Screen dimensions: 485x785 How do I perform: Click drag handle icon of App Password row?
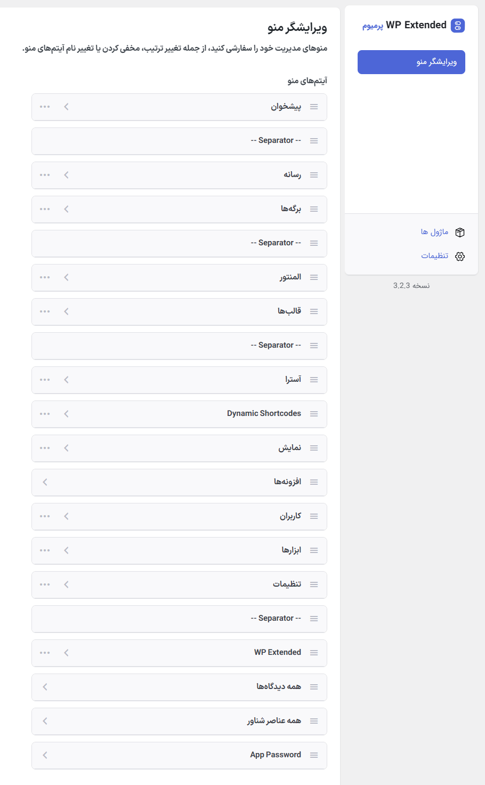(314, 756)
